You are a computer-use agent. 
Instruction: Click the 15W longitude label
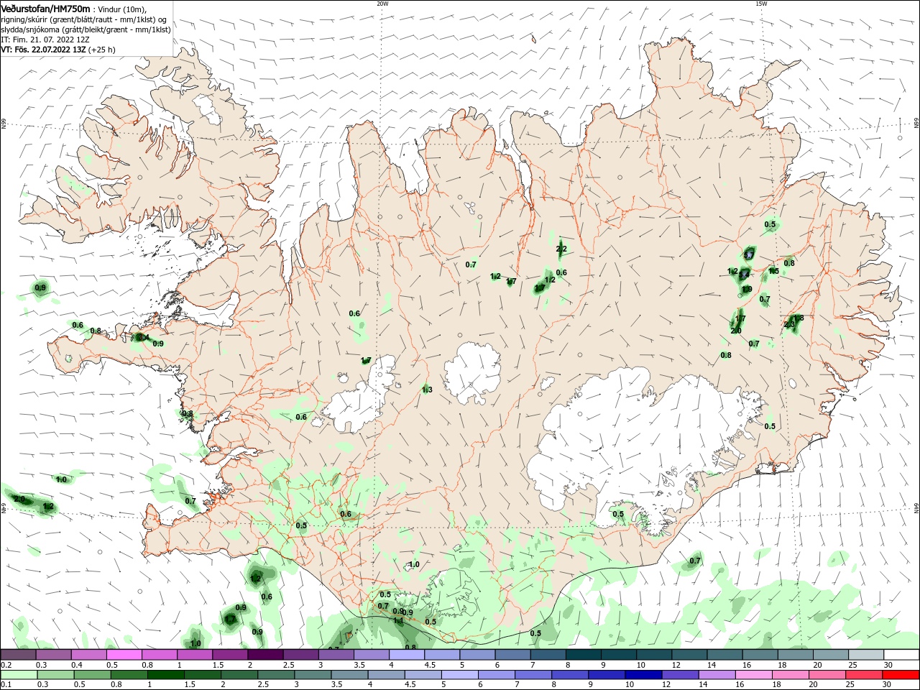click(761, 4)
